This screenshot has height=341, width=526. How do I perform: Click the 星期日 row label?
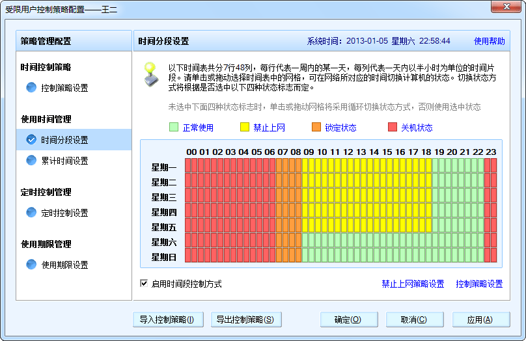[x=163, y=257]
